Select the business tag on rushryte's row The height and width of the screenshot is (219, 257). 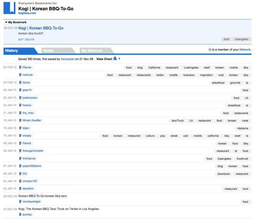(189, 75)
